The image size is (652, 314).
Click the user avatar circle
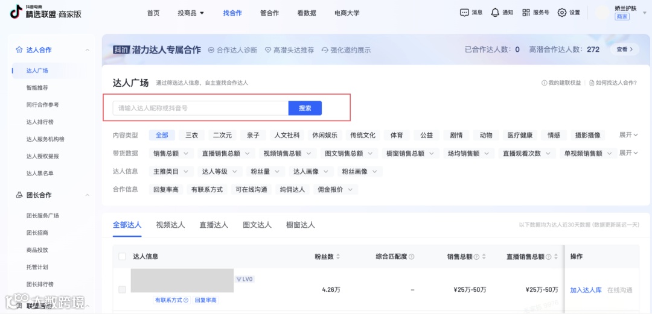pyautogui.click(x=602, y=13)
